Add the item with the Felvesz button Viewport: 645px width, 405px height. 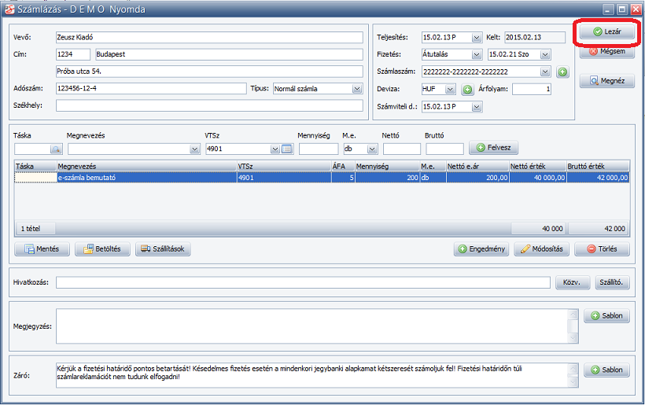click(x=493, y=148)
